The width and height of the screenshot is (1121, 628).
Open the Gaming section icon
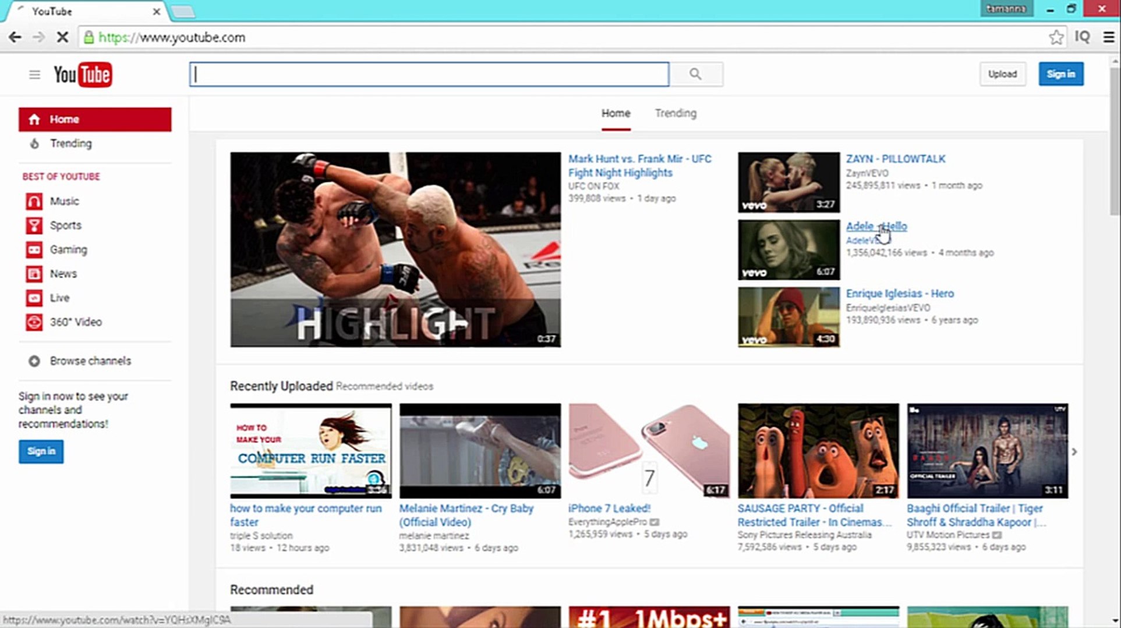click(x=34, y=249)
